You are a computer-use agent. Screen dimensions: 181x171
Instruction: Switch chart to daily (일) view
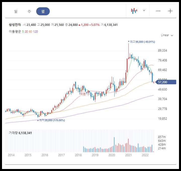pyautogui.click(x=16, y=11)
